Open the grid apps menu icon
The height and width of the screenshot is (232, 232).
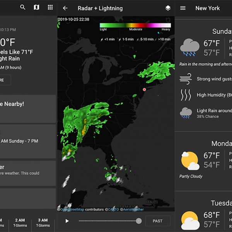[50, 7]
